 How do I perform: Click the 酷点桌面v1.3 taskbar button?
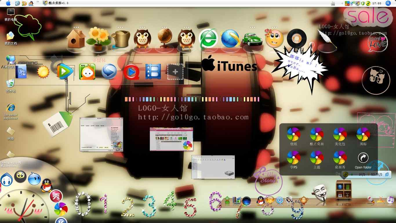point(56,3)
